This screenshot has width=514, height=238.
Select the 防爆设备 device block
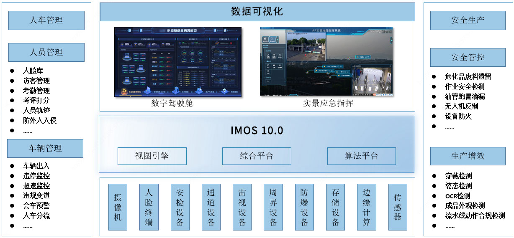click(x=304, y=207)
